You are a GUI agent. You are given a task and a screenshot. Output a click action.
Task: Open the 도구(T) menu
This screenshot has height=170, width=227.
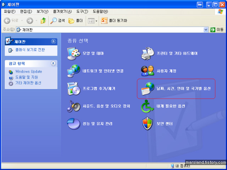[x=82, y=11]
